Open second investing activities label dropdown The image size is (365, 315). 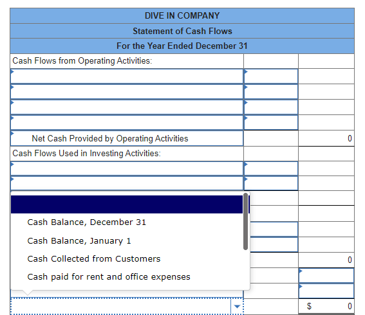click(x=127, y=183)
